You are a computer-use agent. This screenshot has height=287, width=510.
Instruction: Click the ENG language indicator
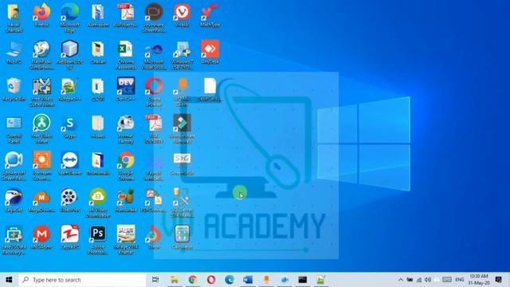click(460, 280)
